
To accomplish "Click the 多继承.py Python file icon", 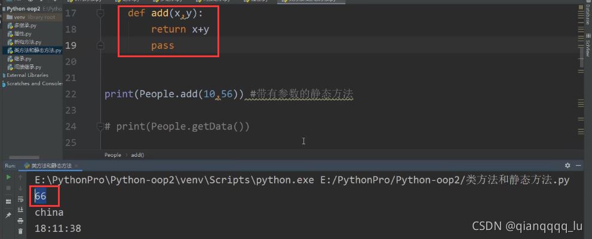I will pyautogui.click(x=10, y=26).
